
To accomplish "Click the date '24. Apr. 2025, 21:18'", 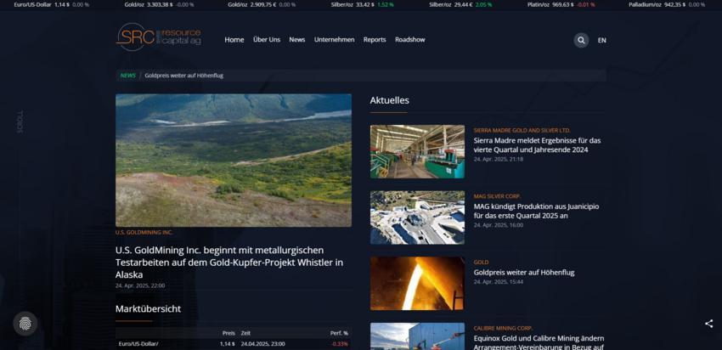I will click(x=499, y=159).
